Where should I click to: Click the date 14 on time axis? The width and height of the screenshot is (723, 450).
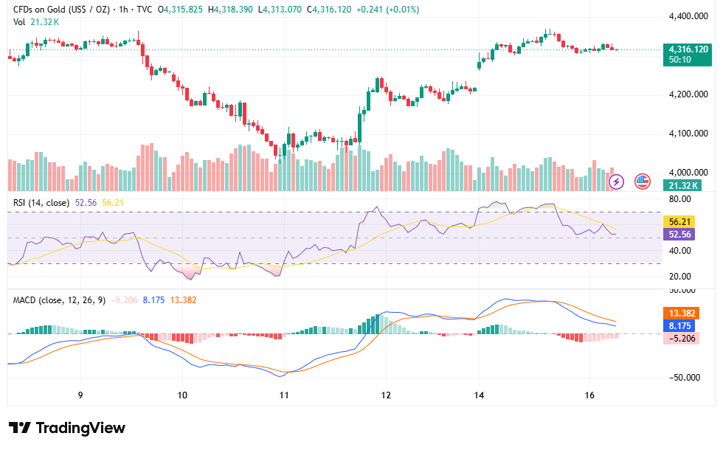(x=479, y=395)
